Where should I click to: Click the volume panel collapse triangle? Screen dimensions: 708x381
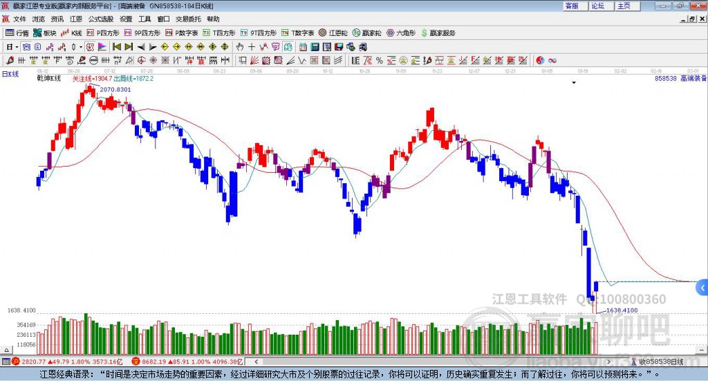coord(6,350)
